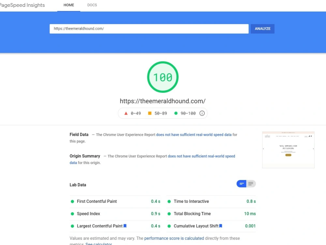Click the Origin Summary heading

click(x=85, y=156)
